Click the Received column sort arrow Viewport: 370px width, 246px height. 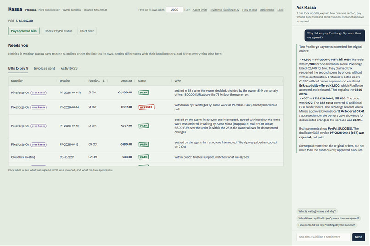pyautogui.click(x=103, y=81)
